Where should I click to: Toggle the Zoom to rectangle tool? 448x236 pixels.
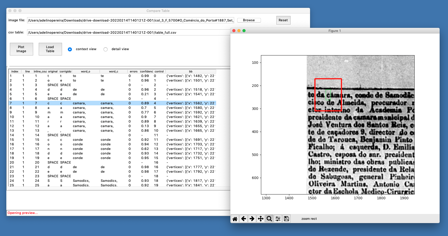(269, 219)
